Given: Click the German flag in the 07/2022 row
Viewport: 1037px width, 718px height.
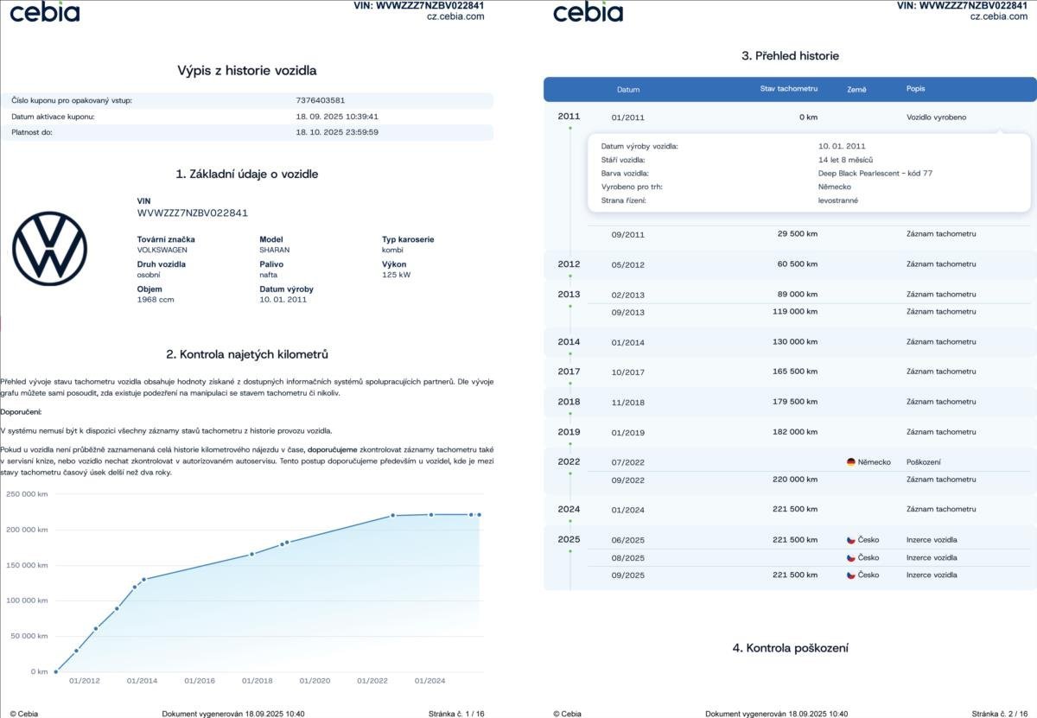Looking at the screenshot, I should (x=850, y=462).
